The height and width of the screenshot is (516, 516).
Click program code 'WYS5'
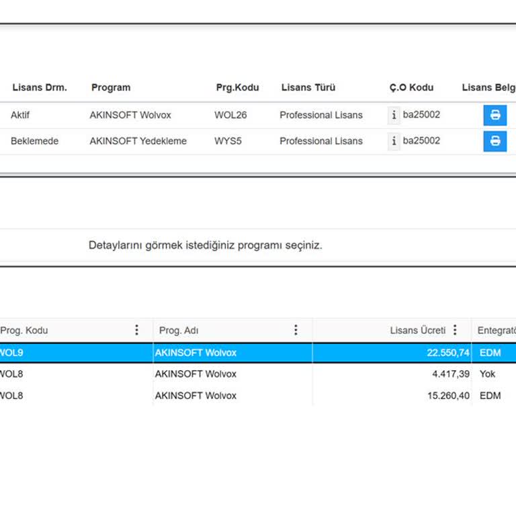[x=228, y=141]
